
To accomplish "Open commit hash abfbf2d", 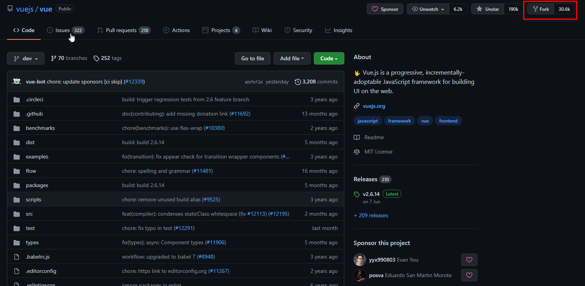I will [x=254, y=82].
